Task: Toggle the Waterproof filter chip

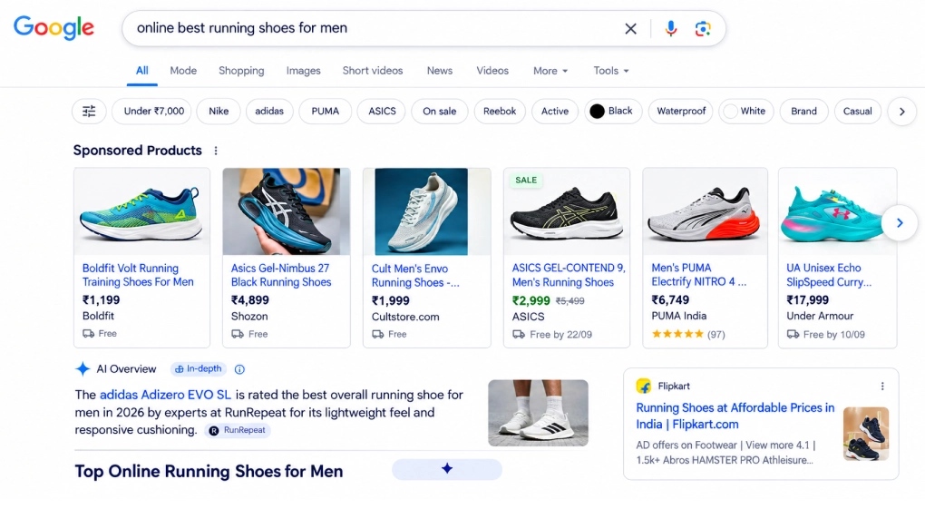Action: [x=681, y=111]
